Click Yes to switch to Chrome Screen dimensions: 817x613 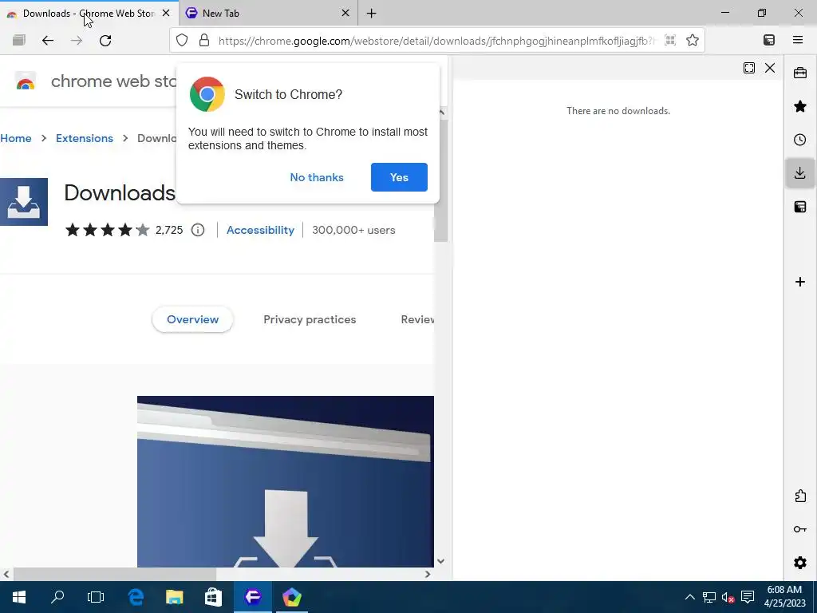pos(399,177)
